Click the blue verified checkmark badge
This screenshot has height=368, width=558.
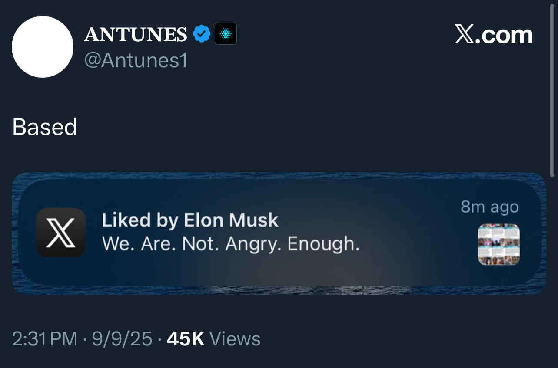tap(201, 34)
